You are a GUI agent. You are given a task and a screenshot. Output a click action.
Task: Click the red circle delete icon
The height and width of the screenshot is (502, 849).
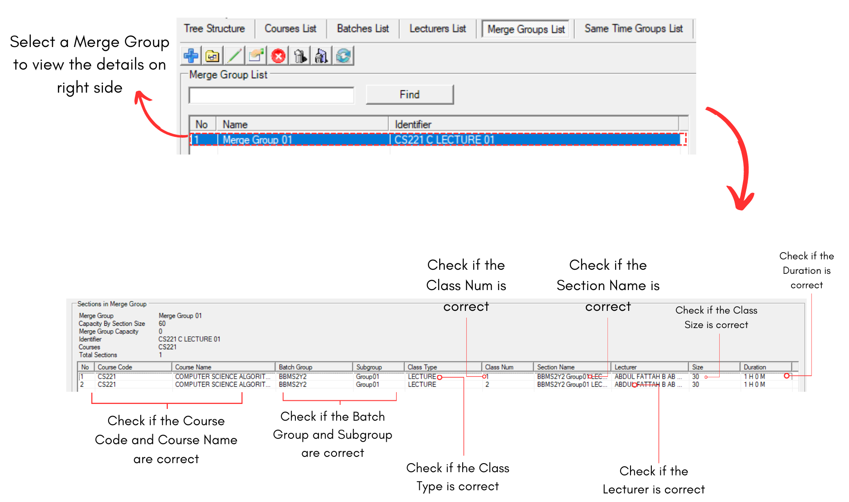(x=278, y=56)
